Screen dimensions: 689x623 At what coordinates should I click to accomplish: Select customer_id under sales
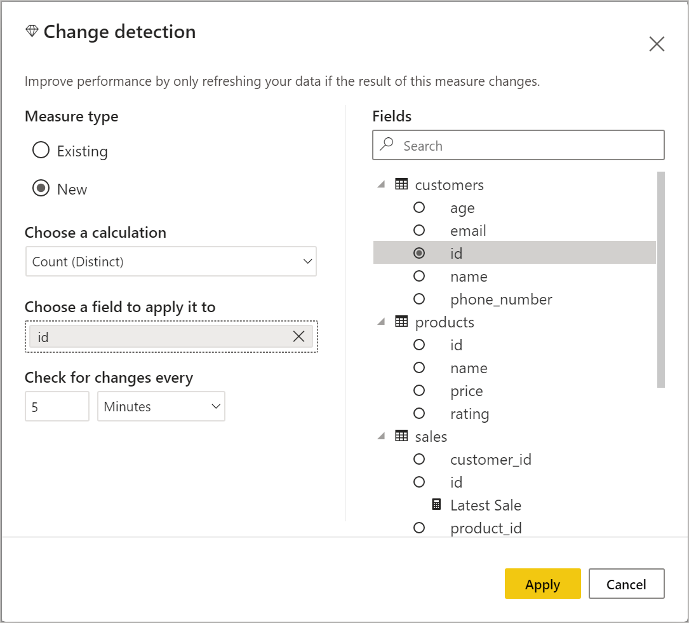(419, 459)
